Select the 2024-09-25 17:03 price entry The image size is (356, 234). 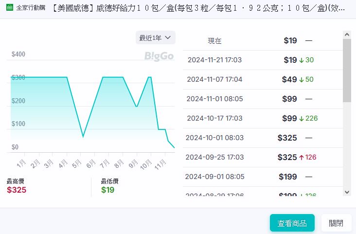(x=263, y=157)
